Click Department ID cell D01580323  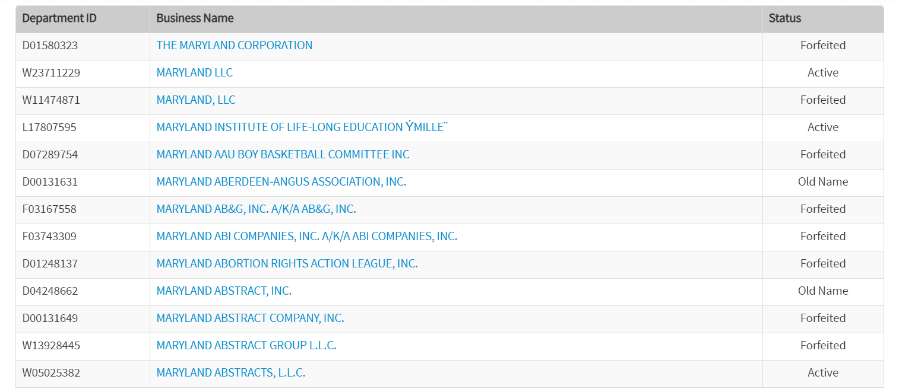click(x=50, y=46)
